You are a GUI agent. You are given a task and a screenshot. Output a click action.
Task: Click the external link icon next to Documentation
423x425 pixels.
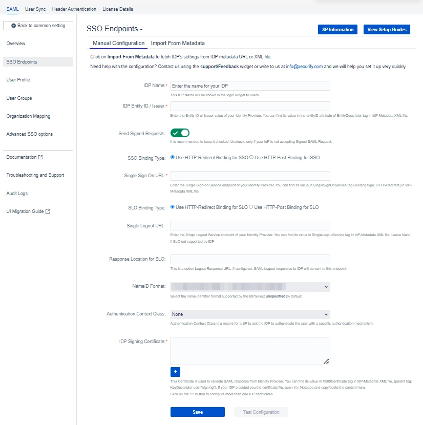[x=40, y=157]
